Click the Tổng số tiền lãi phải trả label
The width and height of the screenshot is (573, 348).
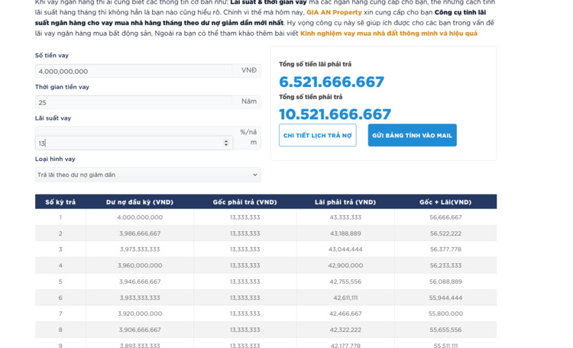315,64
